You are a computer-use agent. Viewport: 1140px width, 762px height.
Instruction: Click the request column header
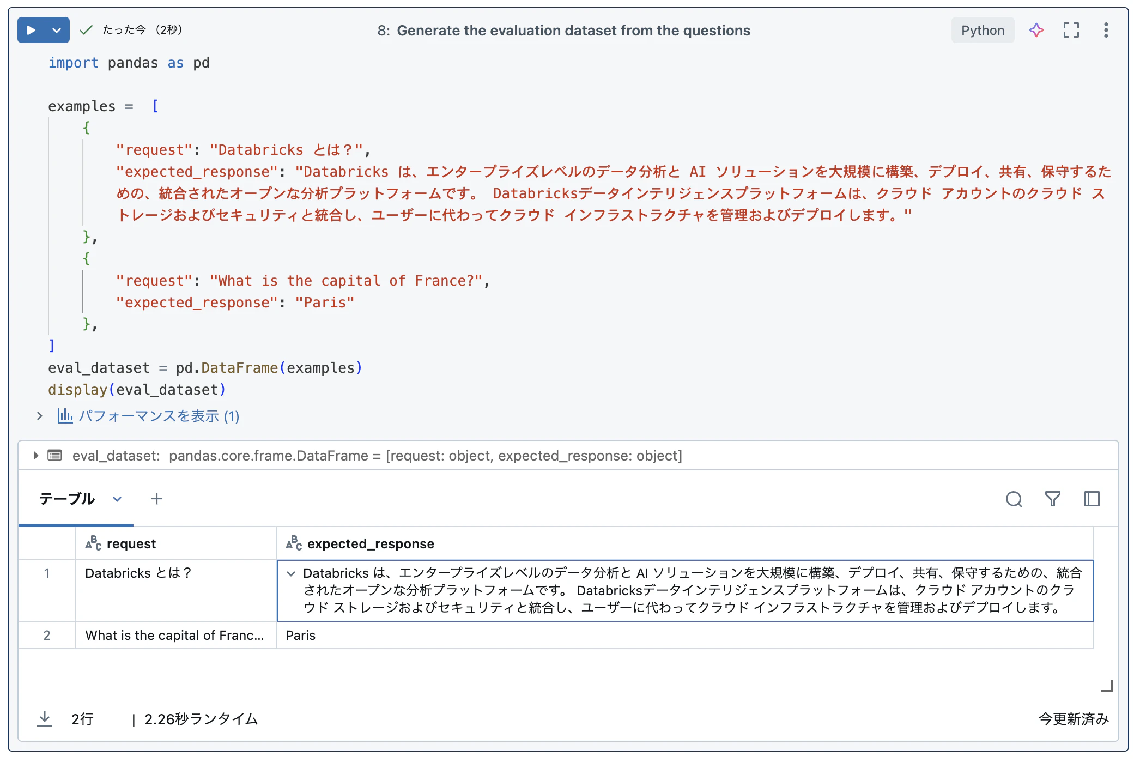point(176,543)
